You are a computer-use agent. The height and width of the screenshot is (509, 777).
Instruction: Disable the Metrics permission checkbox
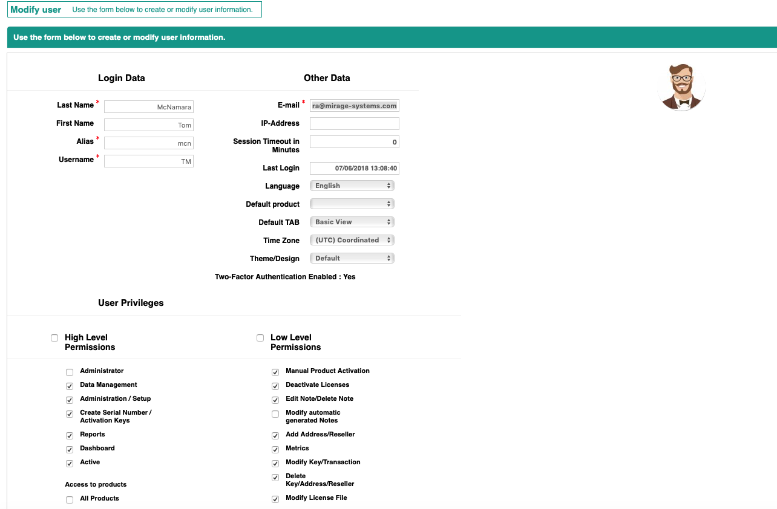pyautogui.click(x=275, y=449)
